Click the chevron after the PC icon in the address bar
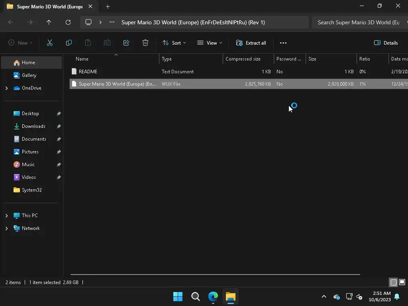The width and height of the screenshot is (408, 306). pyautogui.click(x=100, y=22)
